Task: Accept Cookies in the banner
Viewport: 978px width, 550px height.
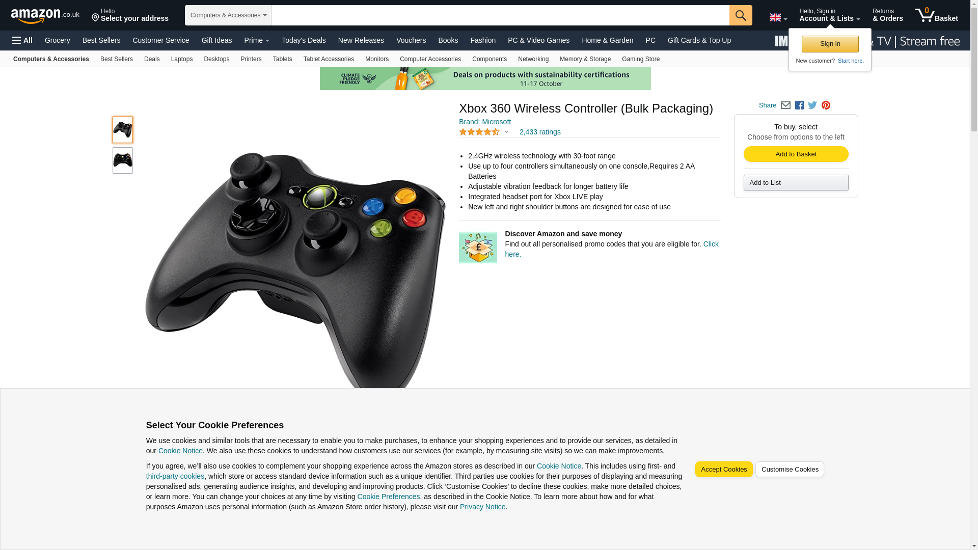Action: coord(724,470)
